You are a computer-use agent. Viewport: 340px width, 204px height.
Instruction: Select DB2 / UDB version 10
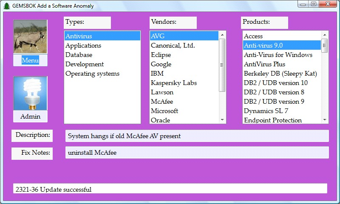click(282, 83)
